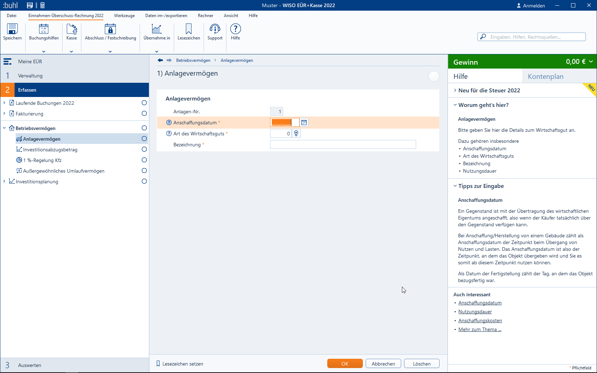Click the Speichern save icon

[x=12, y=29]
